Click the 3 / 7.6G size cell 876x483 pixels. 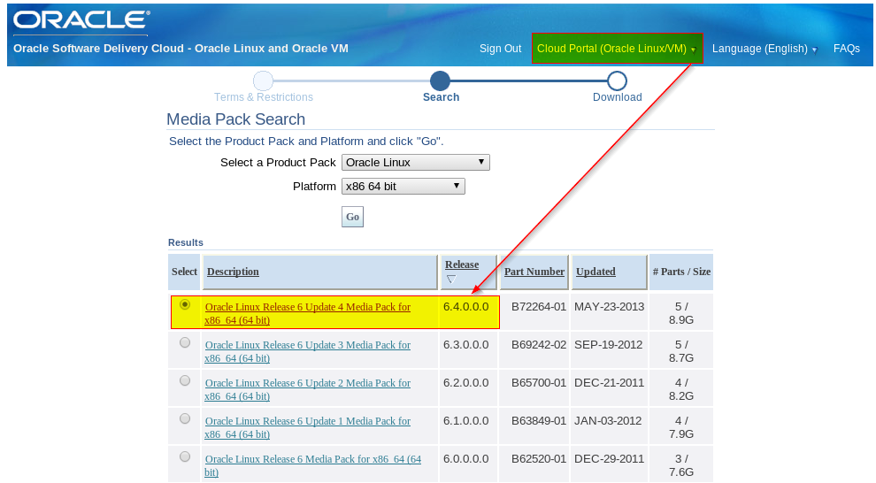click(x=681, y=465)
